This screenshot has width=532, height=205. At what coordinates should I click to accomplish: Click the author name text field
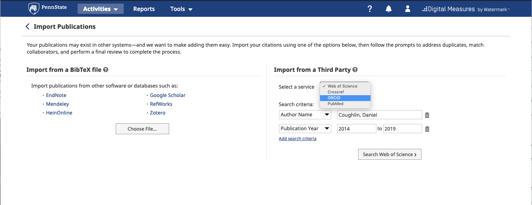click(x=379, y=115)
